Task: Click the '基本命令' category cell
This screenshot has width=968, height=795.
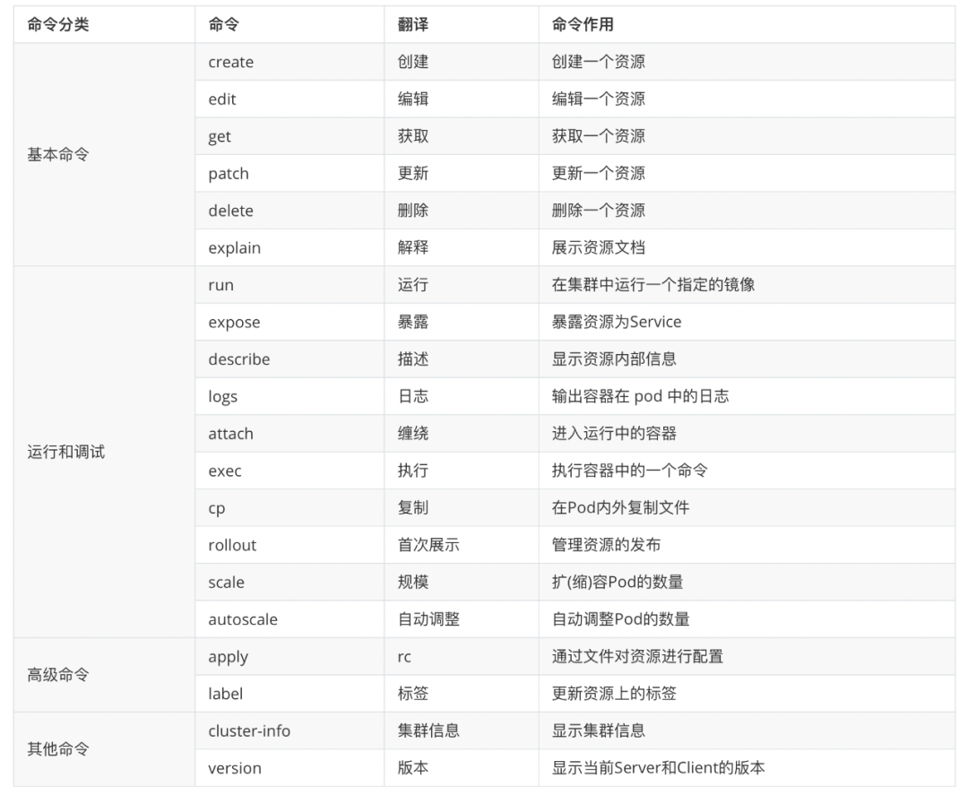Action: pyautogui.click(x=104, y=154)
